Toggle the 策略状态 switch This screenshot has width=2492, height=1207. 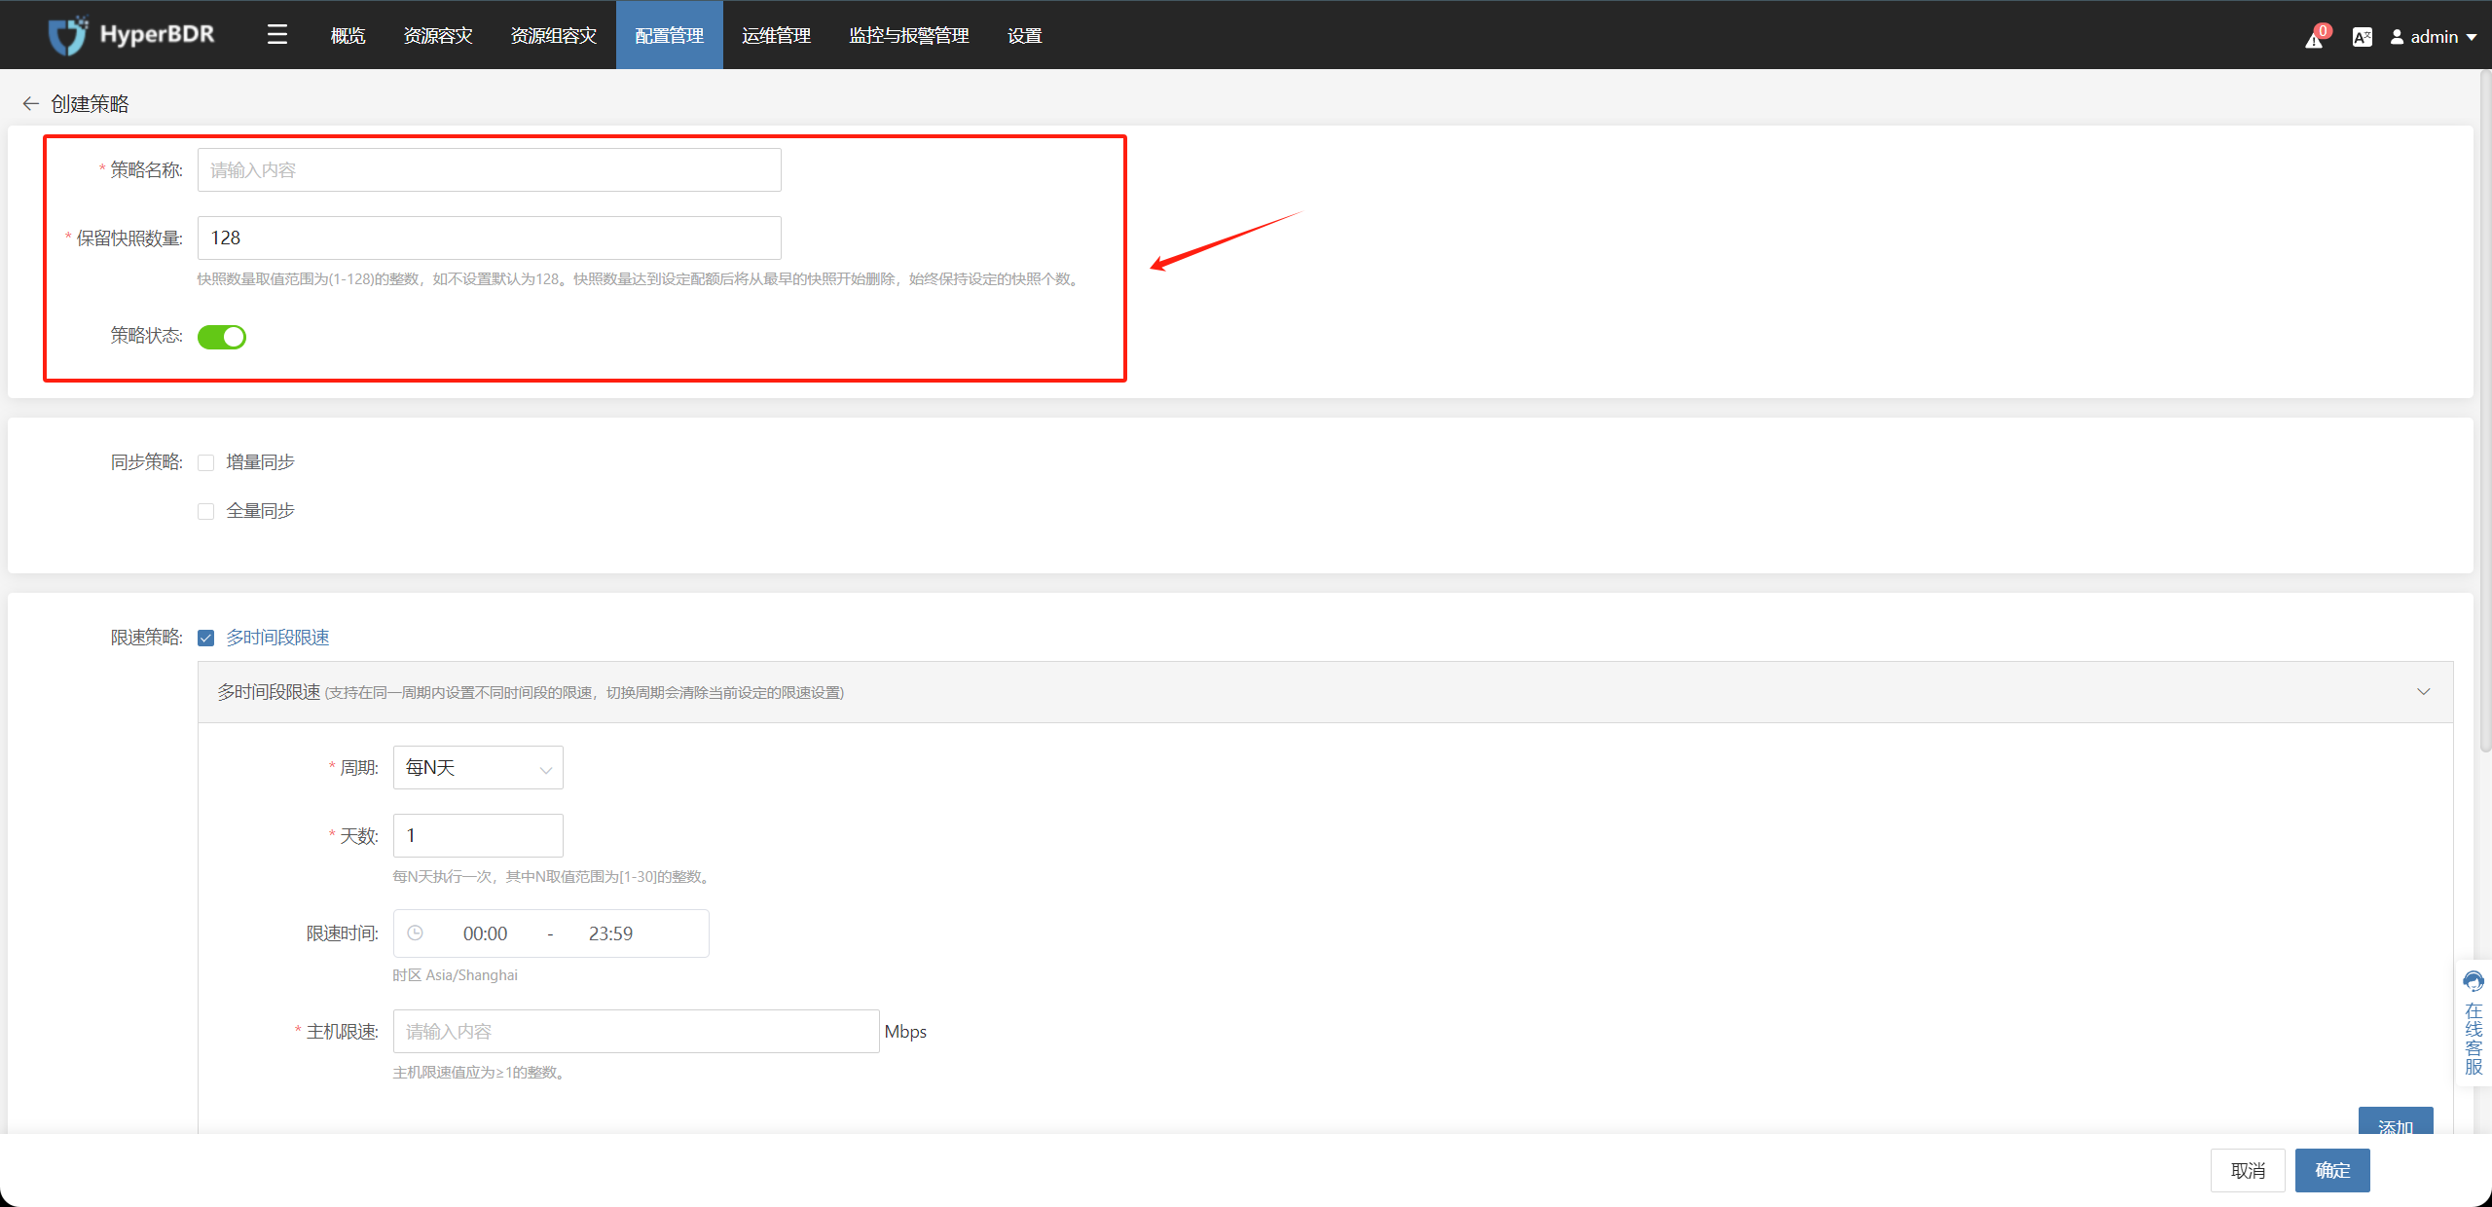tap(222, 337)
